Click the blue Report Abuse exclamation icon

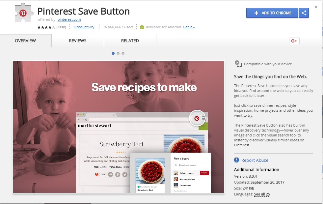236,160
